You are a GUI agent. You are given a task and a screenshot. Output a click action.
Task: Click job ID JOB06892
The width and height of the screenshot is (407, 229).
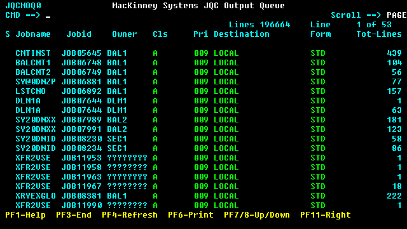click(x=81, y=91)
